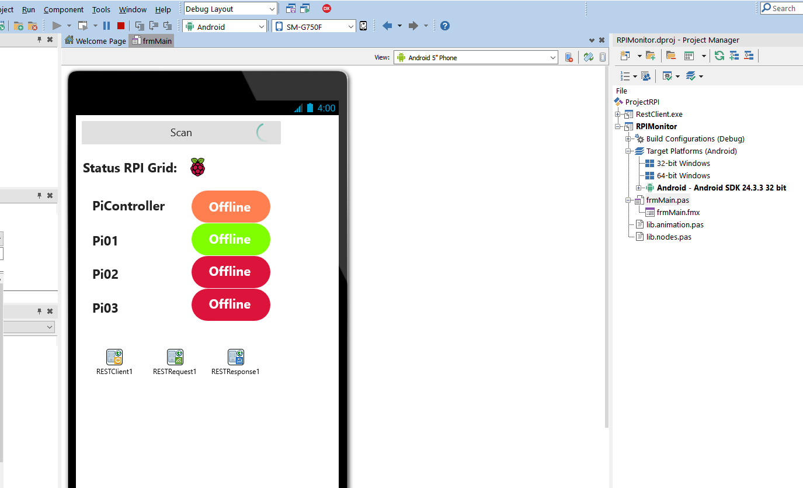Open the Component menu
Screen dimensions: 803x488
pyautogui.click(x=63, y=9)
